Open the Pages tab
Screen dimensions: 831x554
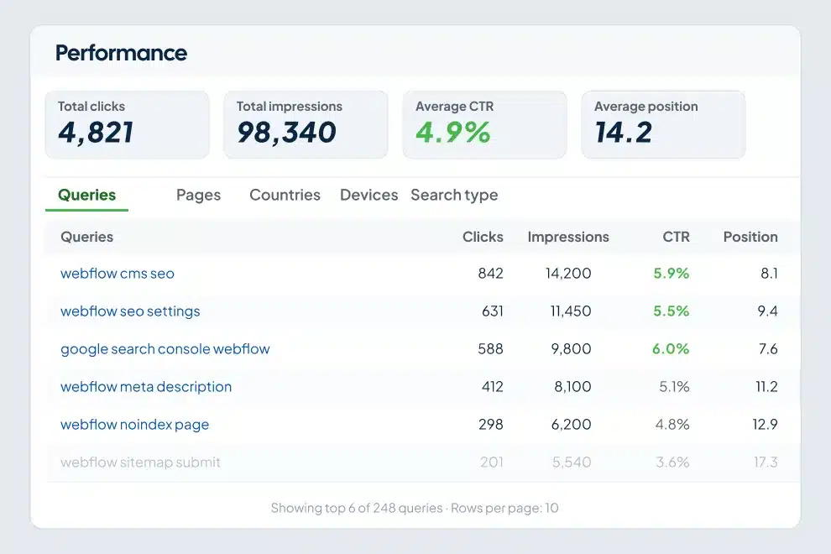tap(198, 195)
